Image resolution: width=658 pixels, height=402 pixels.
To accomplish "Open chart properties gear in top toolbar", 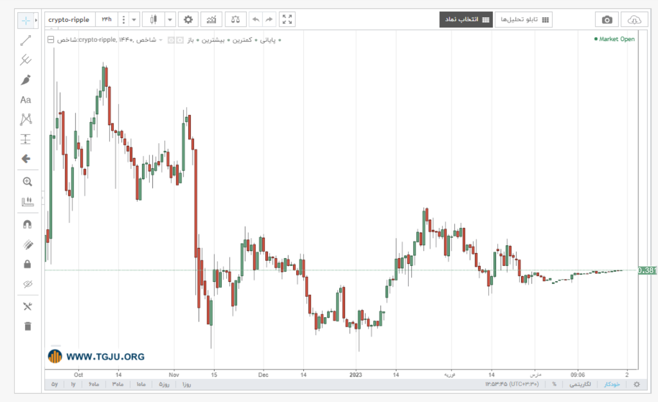I will [188, 19].
